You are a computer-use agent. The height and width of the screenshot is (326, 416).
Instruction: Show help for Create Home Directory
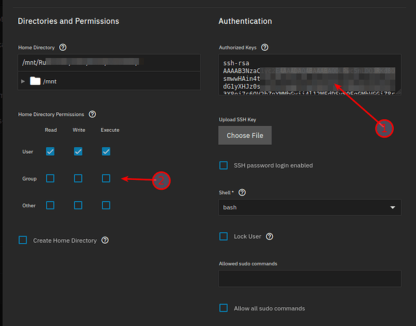pyautogui.click(x=105, y=240)
